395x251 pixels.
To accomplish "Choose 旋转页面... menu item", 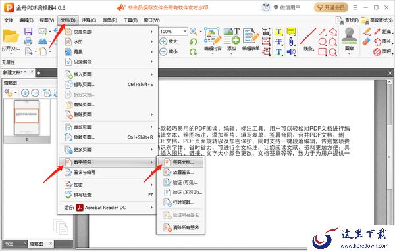I will coord(108,137).
